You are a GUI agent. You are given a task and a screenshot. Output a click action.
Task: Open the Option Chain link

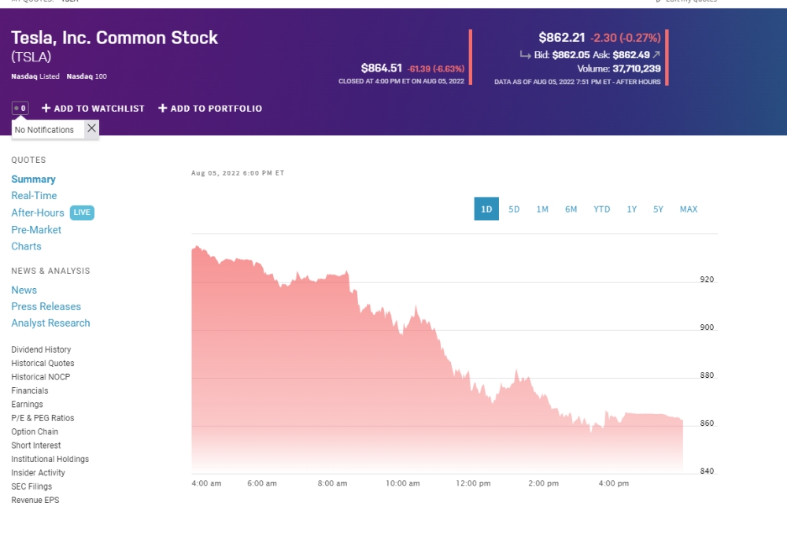click(35, 432)
